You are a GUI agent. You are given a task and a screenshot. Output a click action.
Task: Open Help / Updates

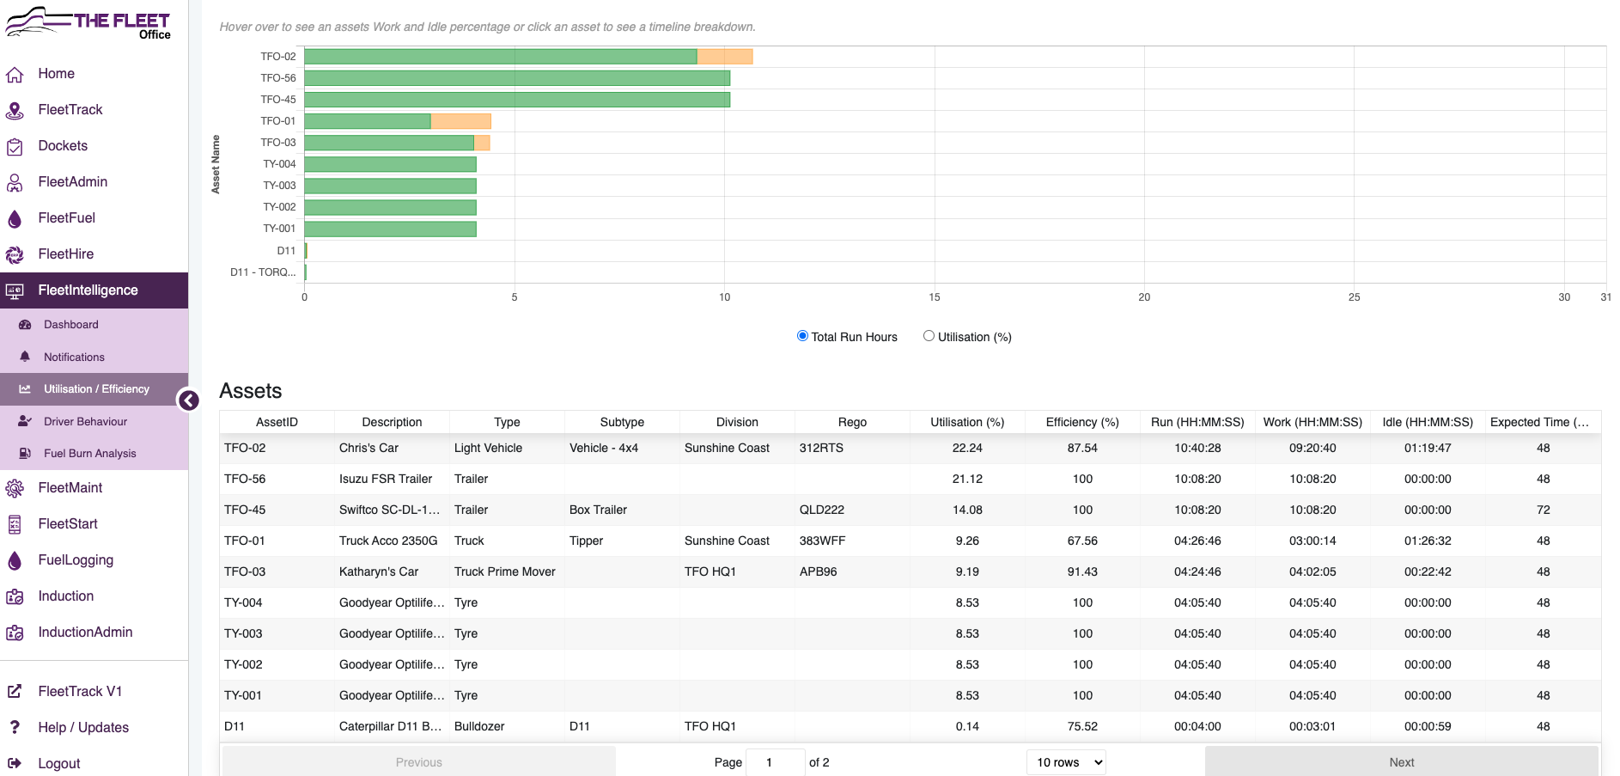coord(82,728)
